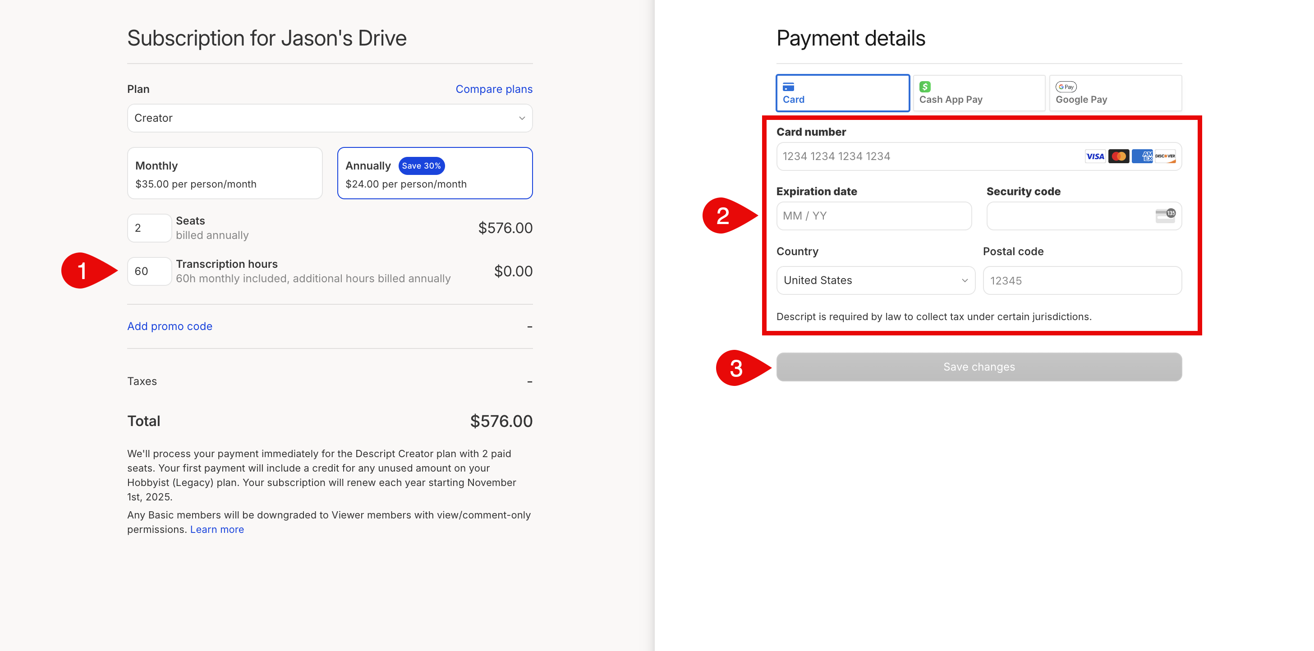Select Annually billing option

pyautogui.click(x=435, y=173)
